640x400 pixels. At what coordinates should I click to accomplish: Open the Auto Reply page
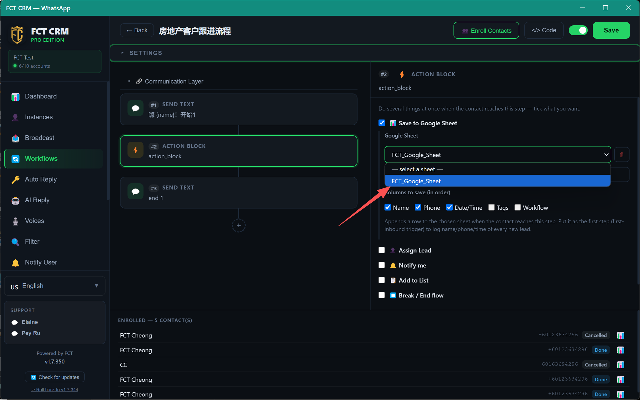pyautogui.click(x=54, y=179)
